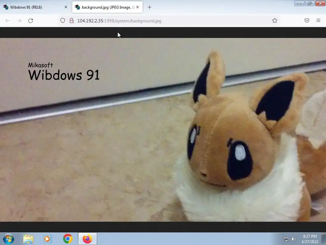326x245 pixels.
Task: Restore down the Firefox window
Action: tap(310, 3)
